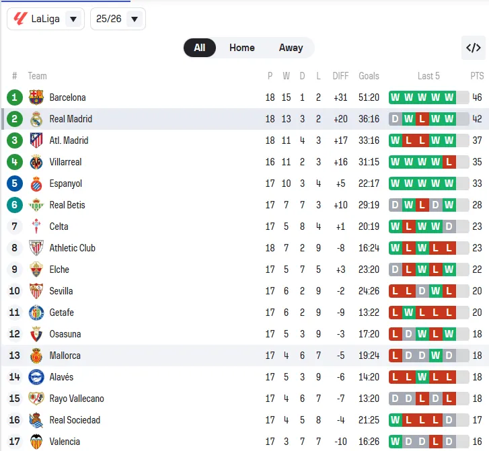Open the Sevilla team link

61,291
